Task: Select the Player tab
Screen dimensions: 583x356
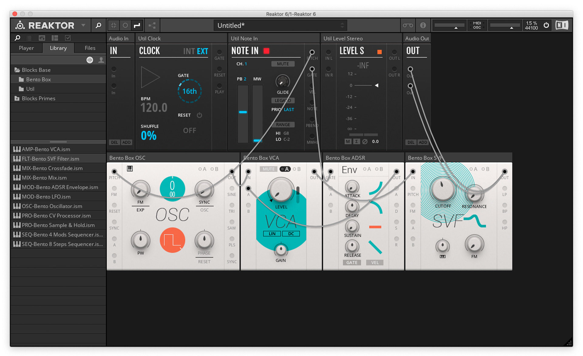Action: click(26, 48)
